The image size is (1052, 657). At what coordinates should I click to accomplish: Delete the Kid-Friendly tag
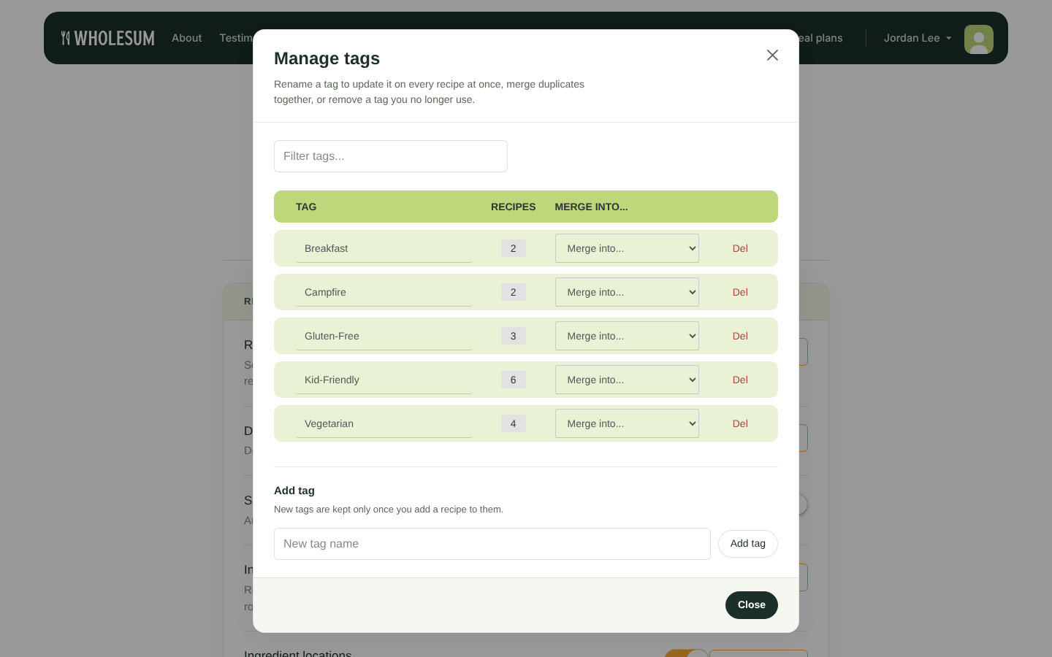point(740,380)
